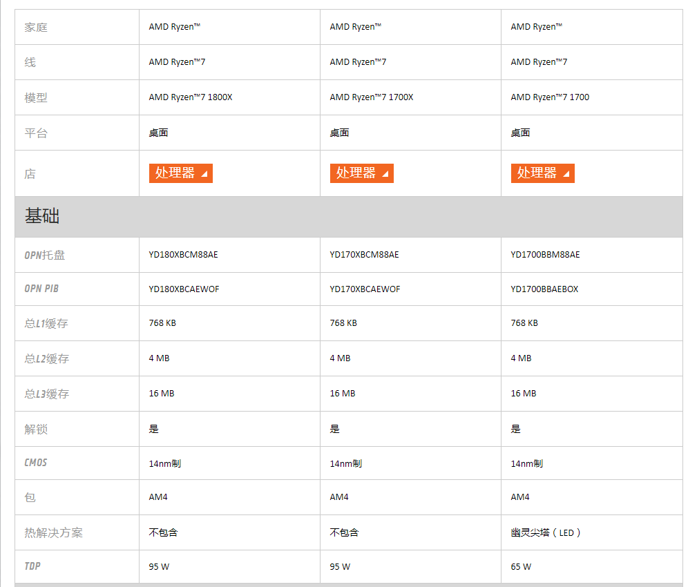The height and width of the screenshot is (587, 688).
Task: Click 768 KB in the 1800X column
Action: 162,323
